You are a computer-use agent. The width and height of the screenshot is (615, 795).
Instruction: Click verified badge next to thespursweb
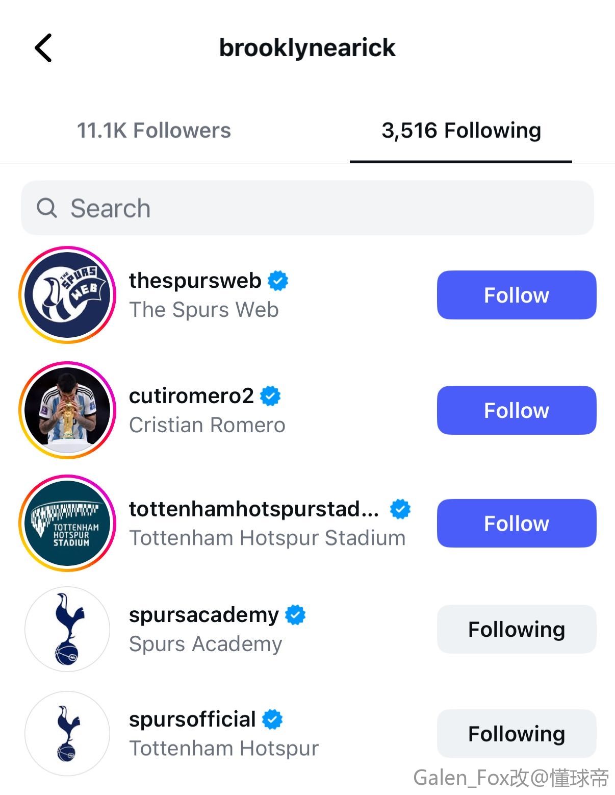(278, 281)
